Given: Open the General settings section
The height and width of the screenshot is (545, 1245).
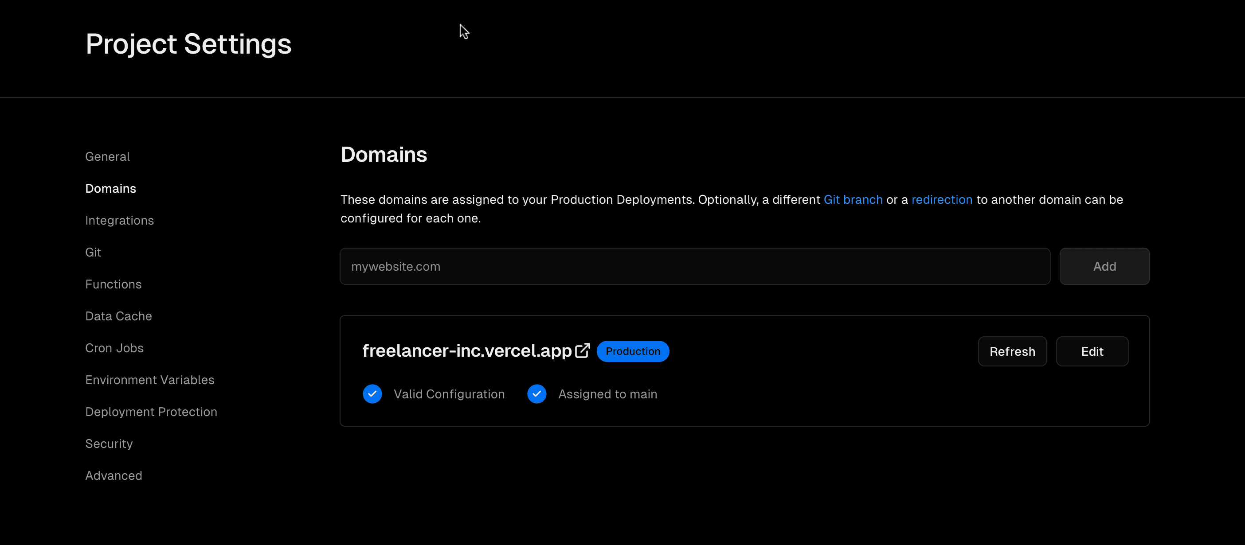Looking at the screenshot, I should (107, 156).
